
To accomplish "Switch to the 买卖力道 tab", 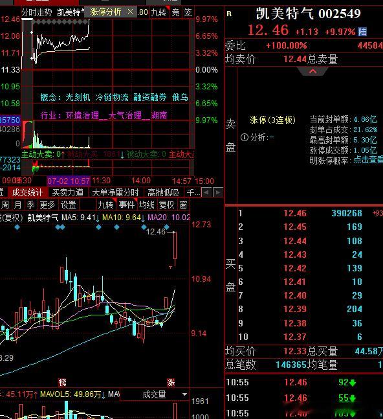I will (x=68, y=192).
